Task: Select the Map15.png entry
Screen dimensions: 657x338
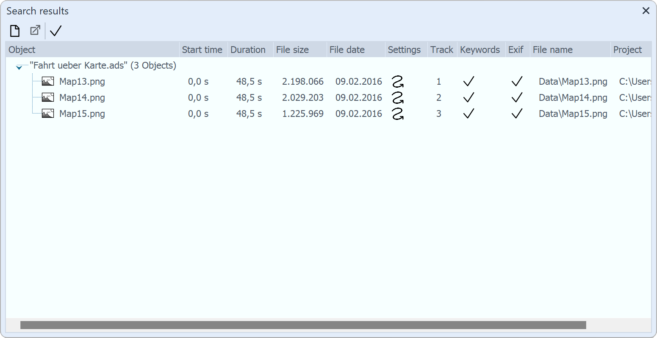Action: [x=82, y=114]
